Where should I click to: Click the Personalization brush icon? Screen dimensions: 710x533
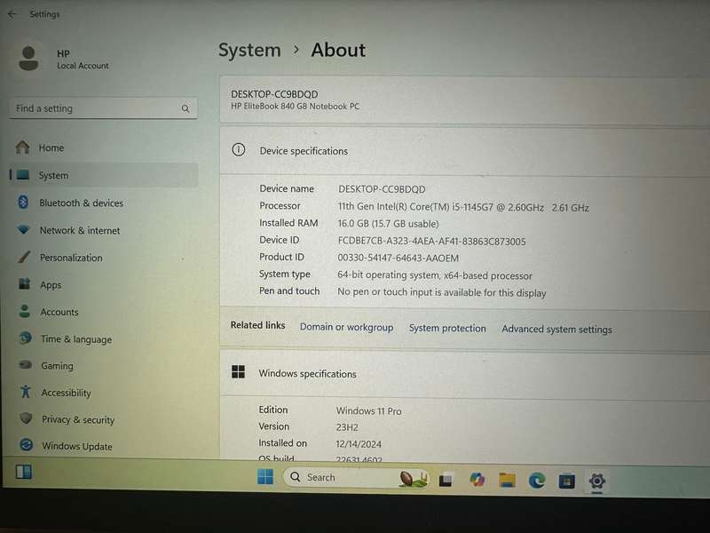tap(24, 257)
